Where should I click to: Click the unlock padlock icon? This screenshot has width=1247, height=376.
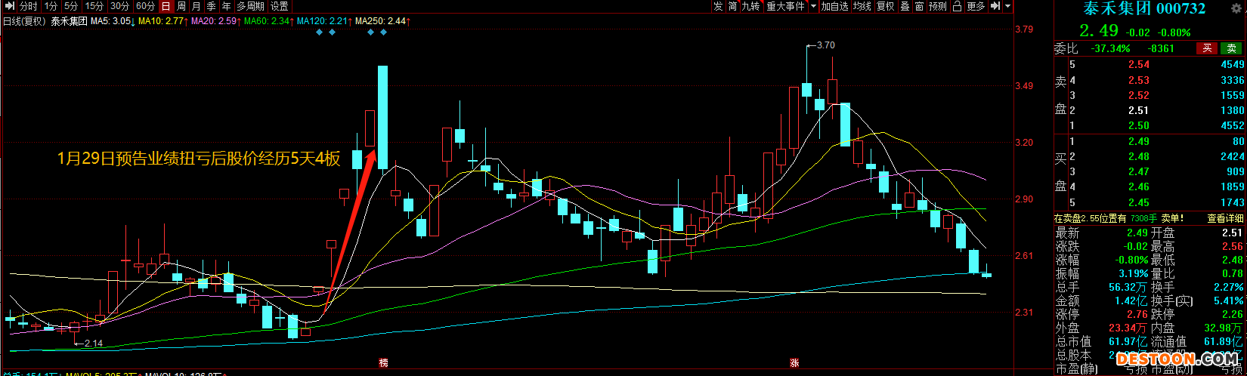coord(958,6)
